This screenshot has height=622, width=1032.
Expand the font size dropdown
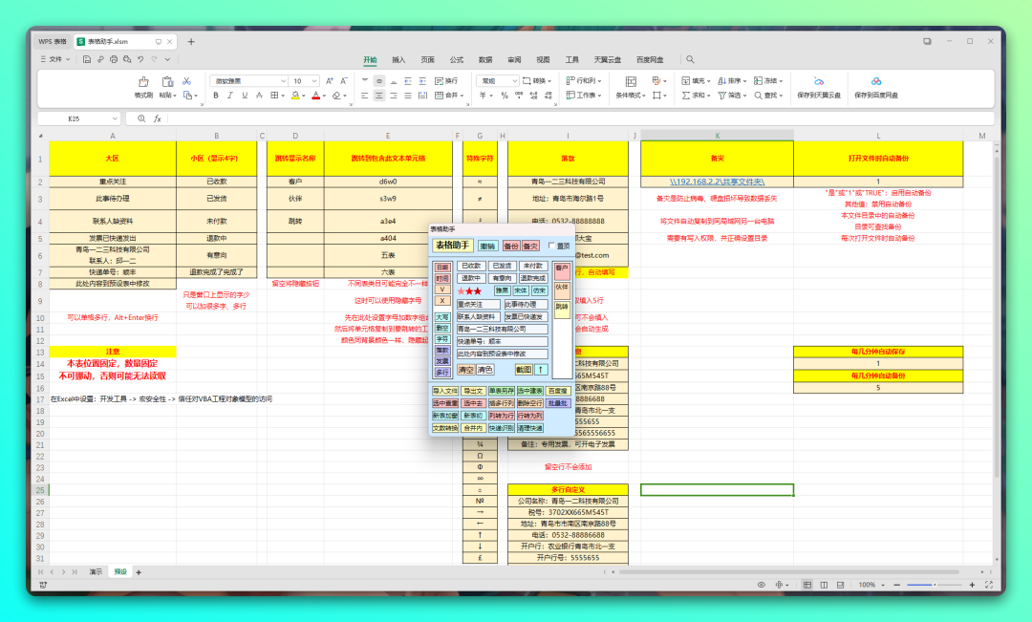click(315, 81)
